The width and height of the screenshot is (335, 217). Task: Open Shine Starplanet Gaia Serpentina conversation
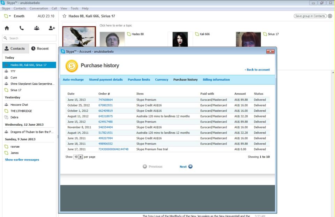[x=29, y=84]
